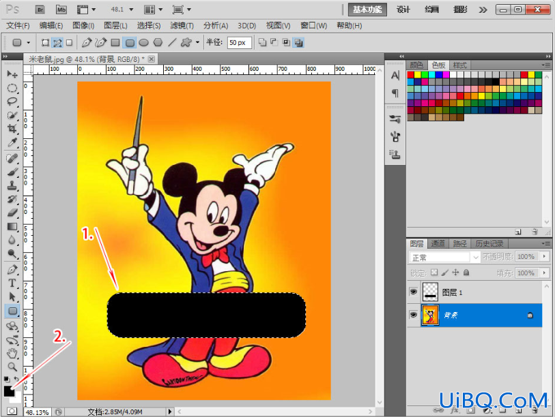Click the foreground color swatch

click(8, 390)
